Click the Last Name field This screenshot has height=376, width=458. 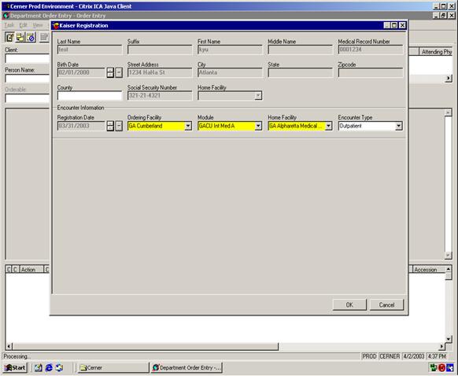[x=90, y=50]
